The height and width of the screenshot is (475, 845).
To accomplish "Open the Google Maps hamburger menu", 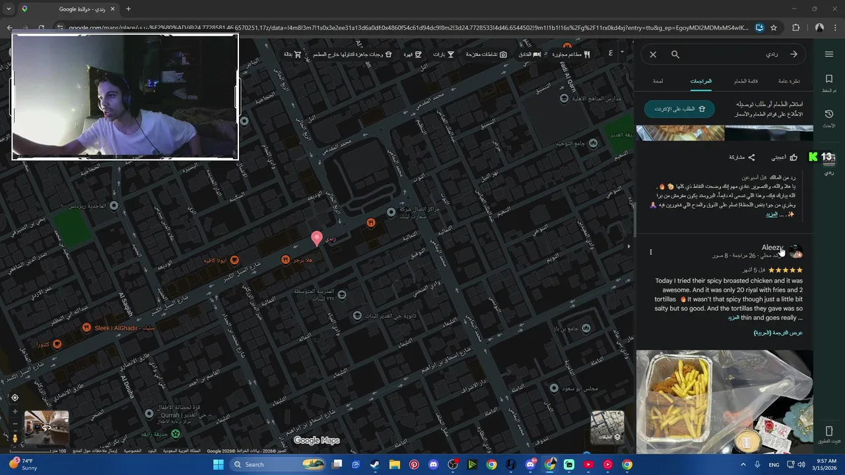I will pyautogui.click(x=829, y=54).
